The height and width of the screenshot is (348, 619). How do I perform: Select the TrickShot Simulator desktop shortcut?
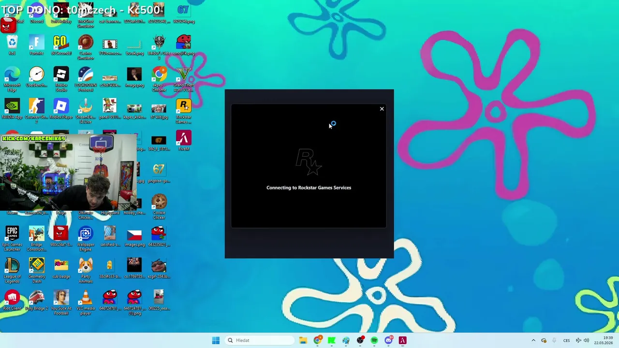click(x=86, y=15)
